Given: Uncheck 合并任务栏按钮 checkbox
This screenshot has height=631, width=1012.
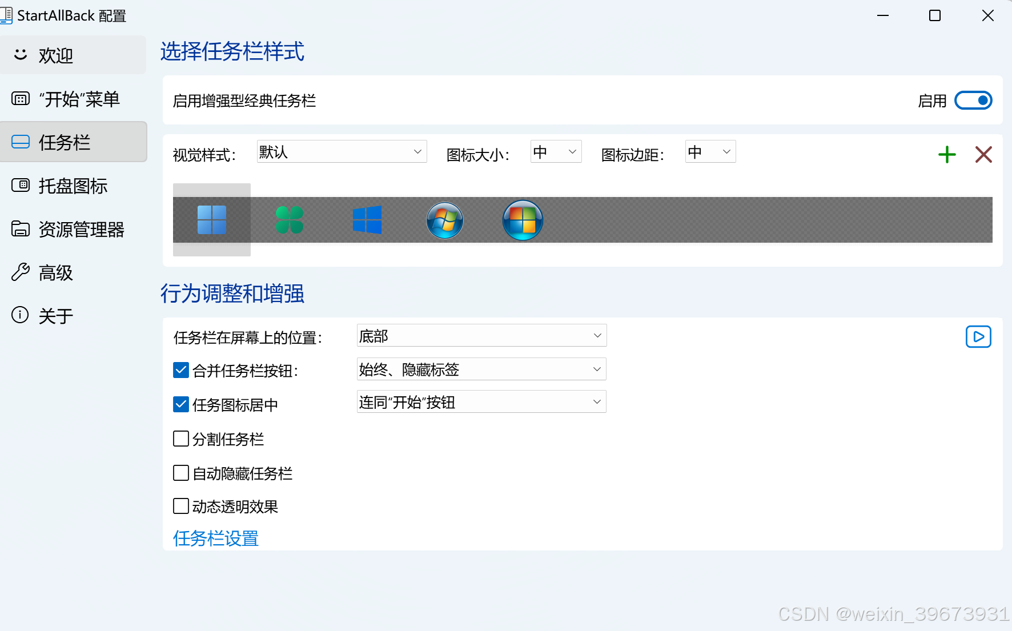Looking at the screenshot, I should tap(181, 370).
